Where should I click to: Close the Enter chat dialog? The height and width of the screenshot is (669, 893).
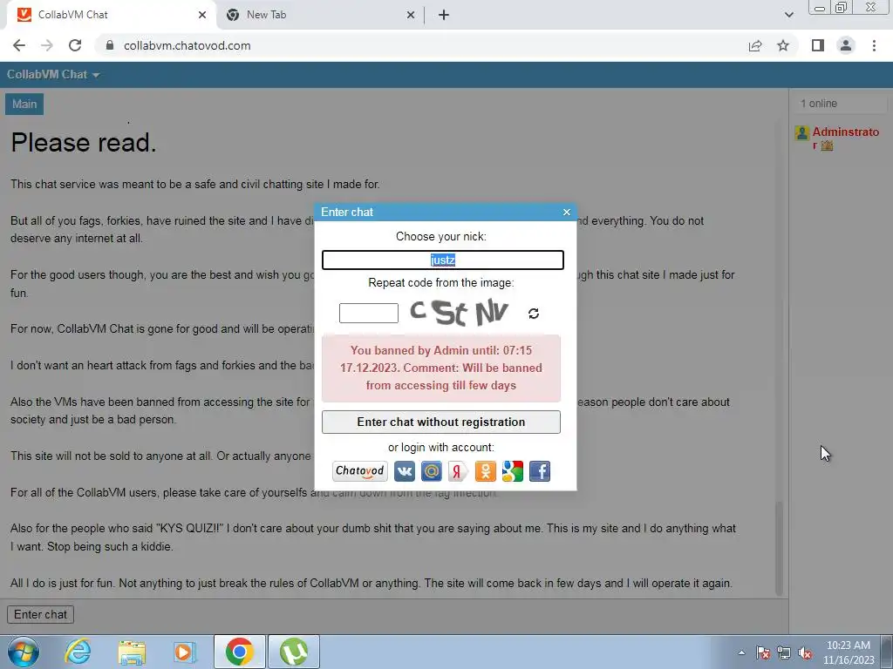tap(567, 213)
